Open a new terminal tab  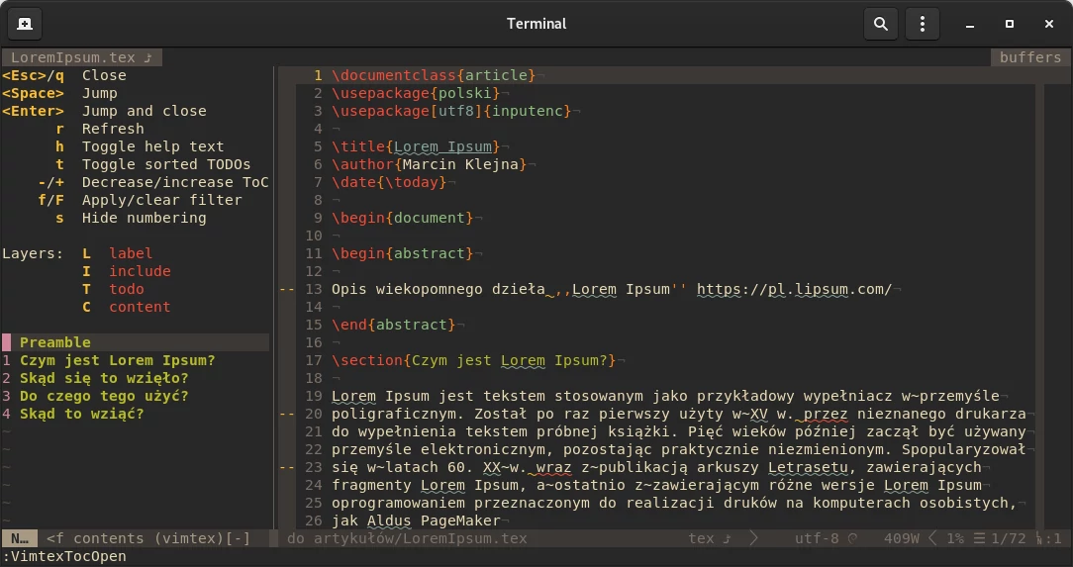tap(25, 24)
